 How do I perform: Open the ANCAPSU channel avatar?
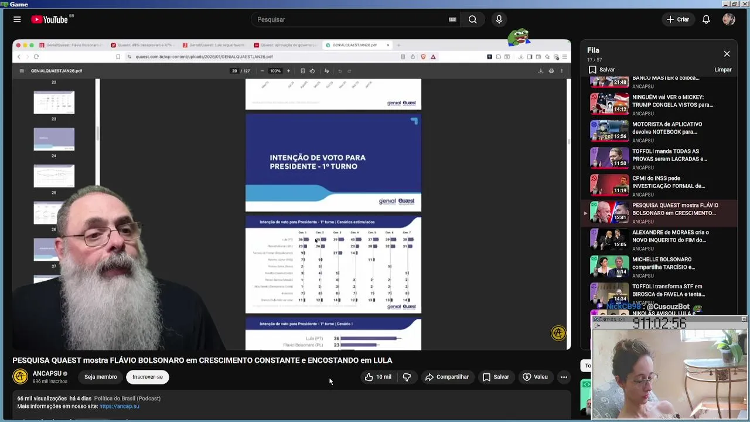21,376
